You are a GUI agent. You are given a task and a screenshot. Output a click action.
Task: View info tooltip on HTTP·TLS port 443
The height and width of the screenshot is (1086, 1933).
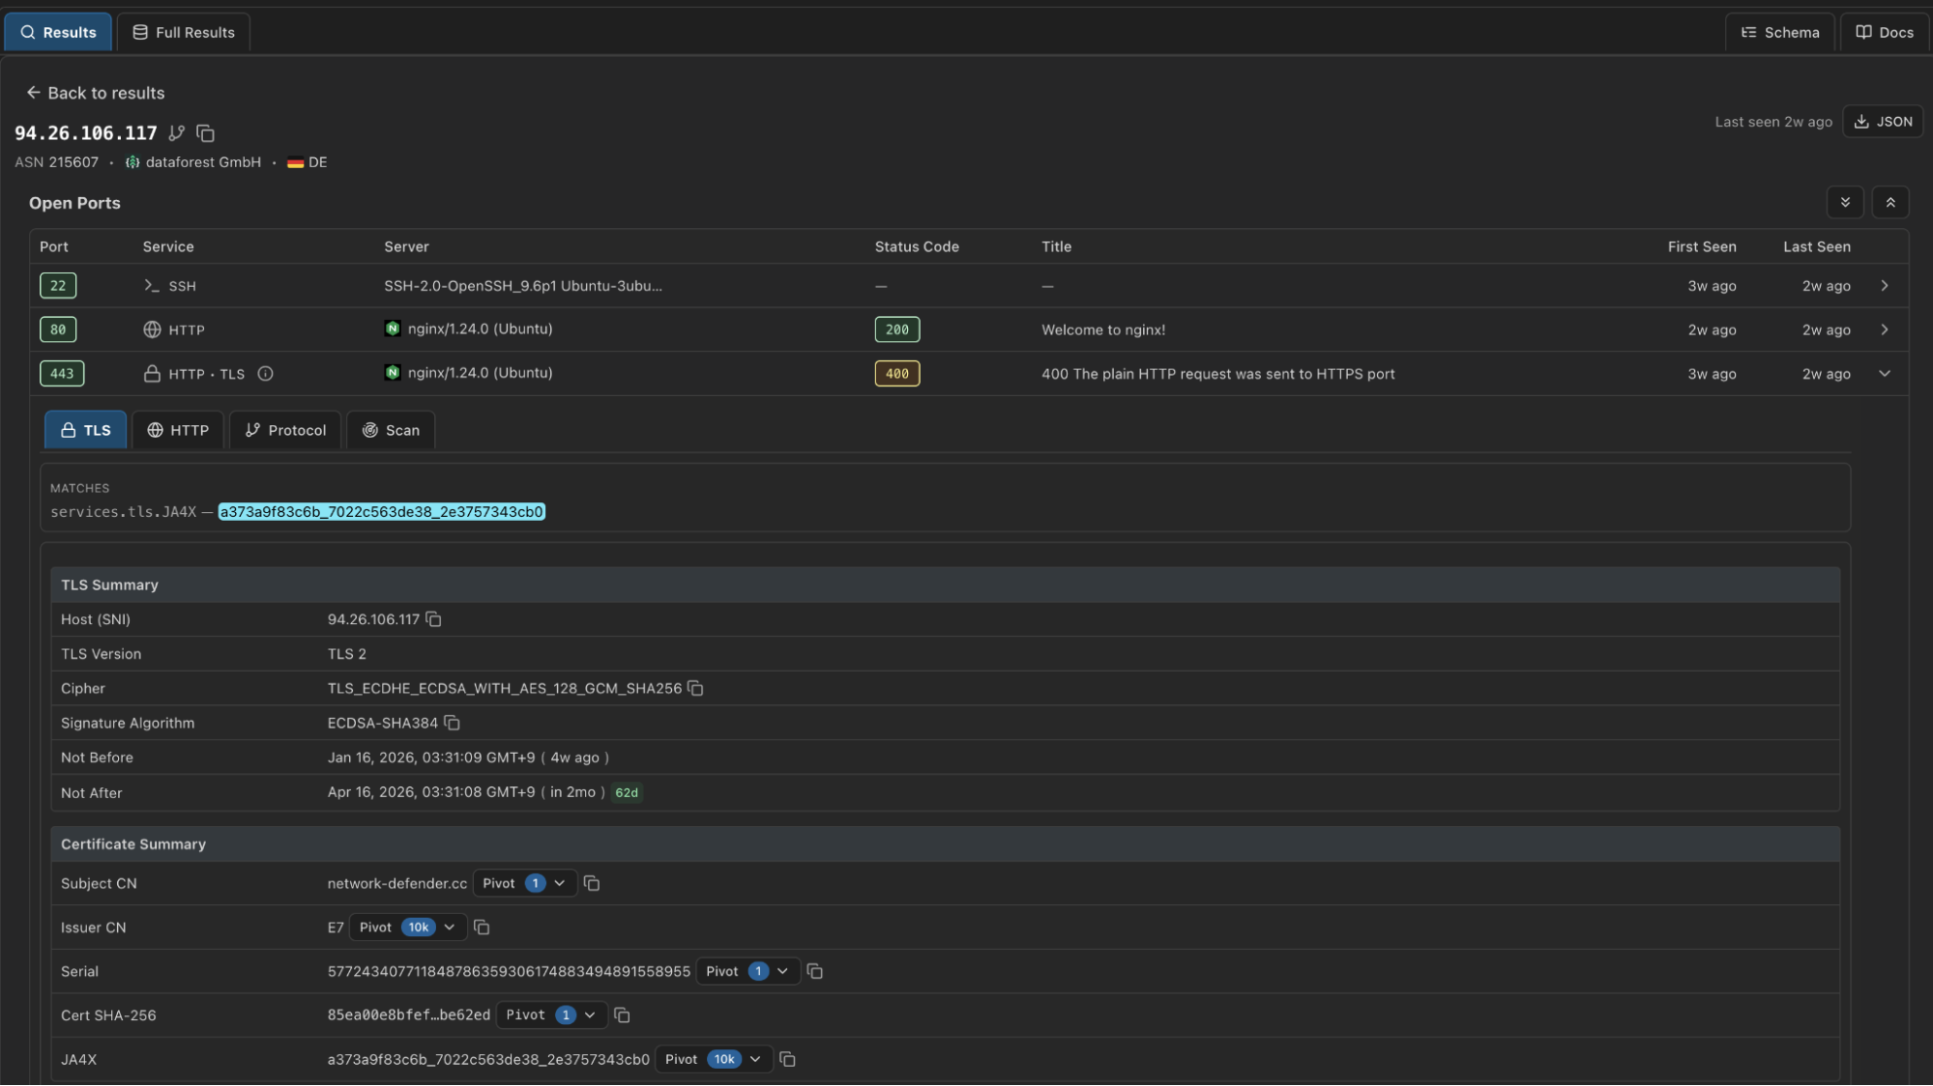tap(266, 374)
